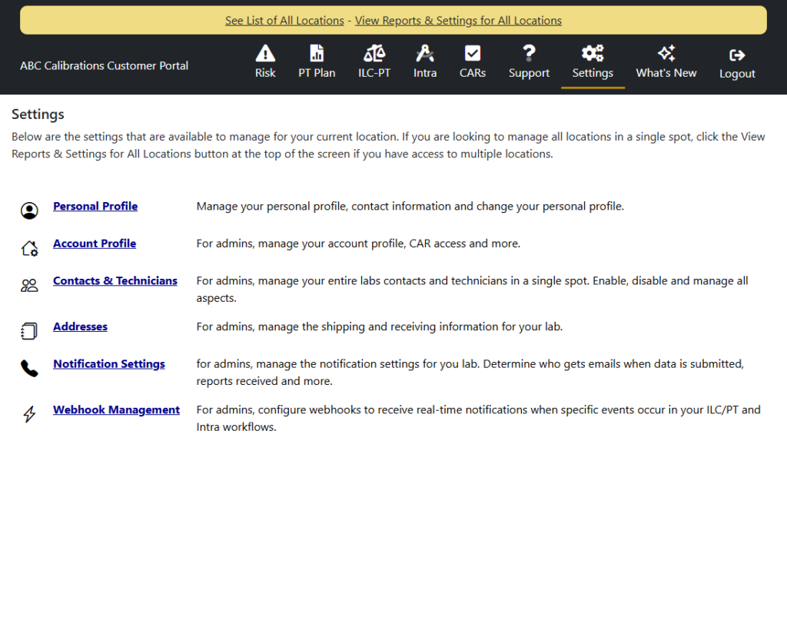Viewport: 787px width, 620px height.
Task: Open the PT Plan chart document icon
Action: (317, 53)
